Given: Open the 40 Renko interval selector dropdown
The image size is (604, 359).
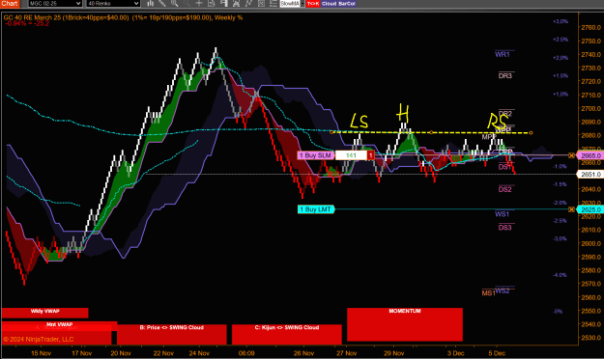Looking at the screenshot, I should click(x=113, y=4).
